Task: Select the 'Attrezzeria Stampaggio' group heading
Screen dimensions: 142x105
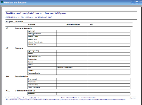Action: [x=23, y=28]
